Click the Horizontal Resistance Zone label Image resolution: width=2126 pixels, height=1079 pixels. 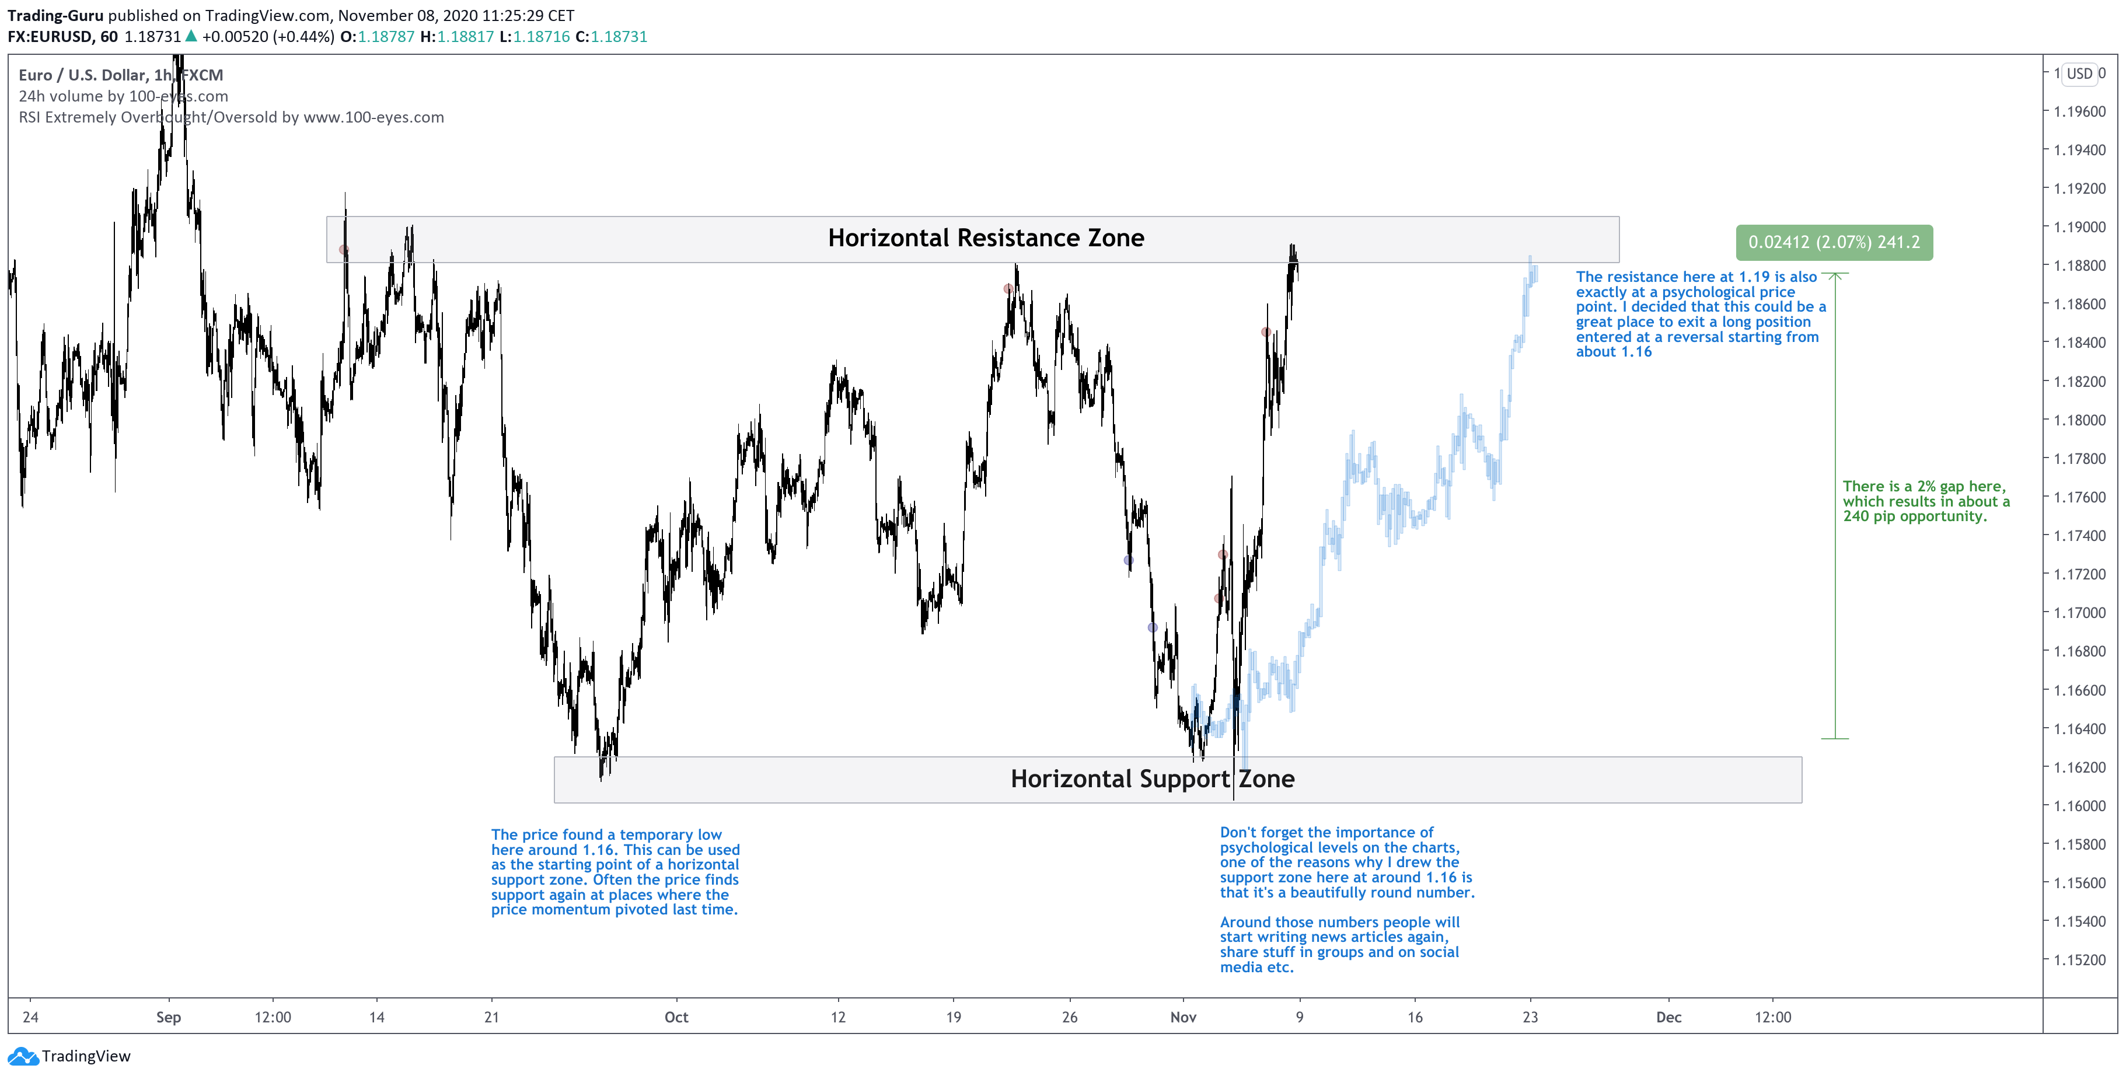tap(986, 238)
